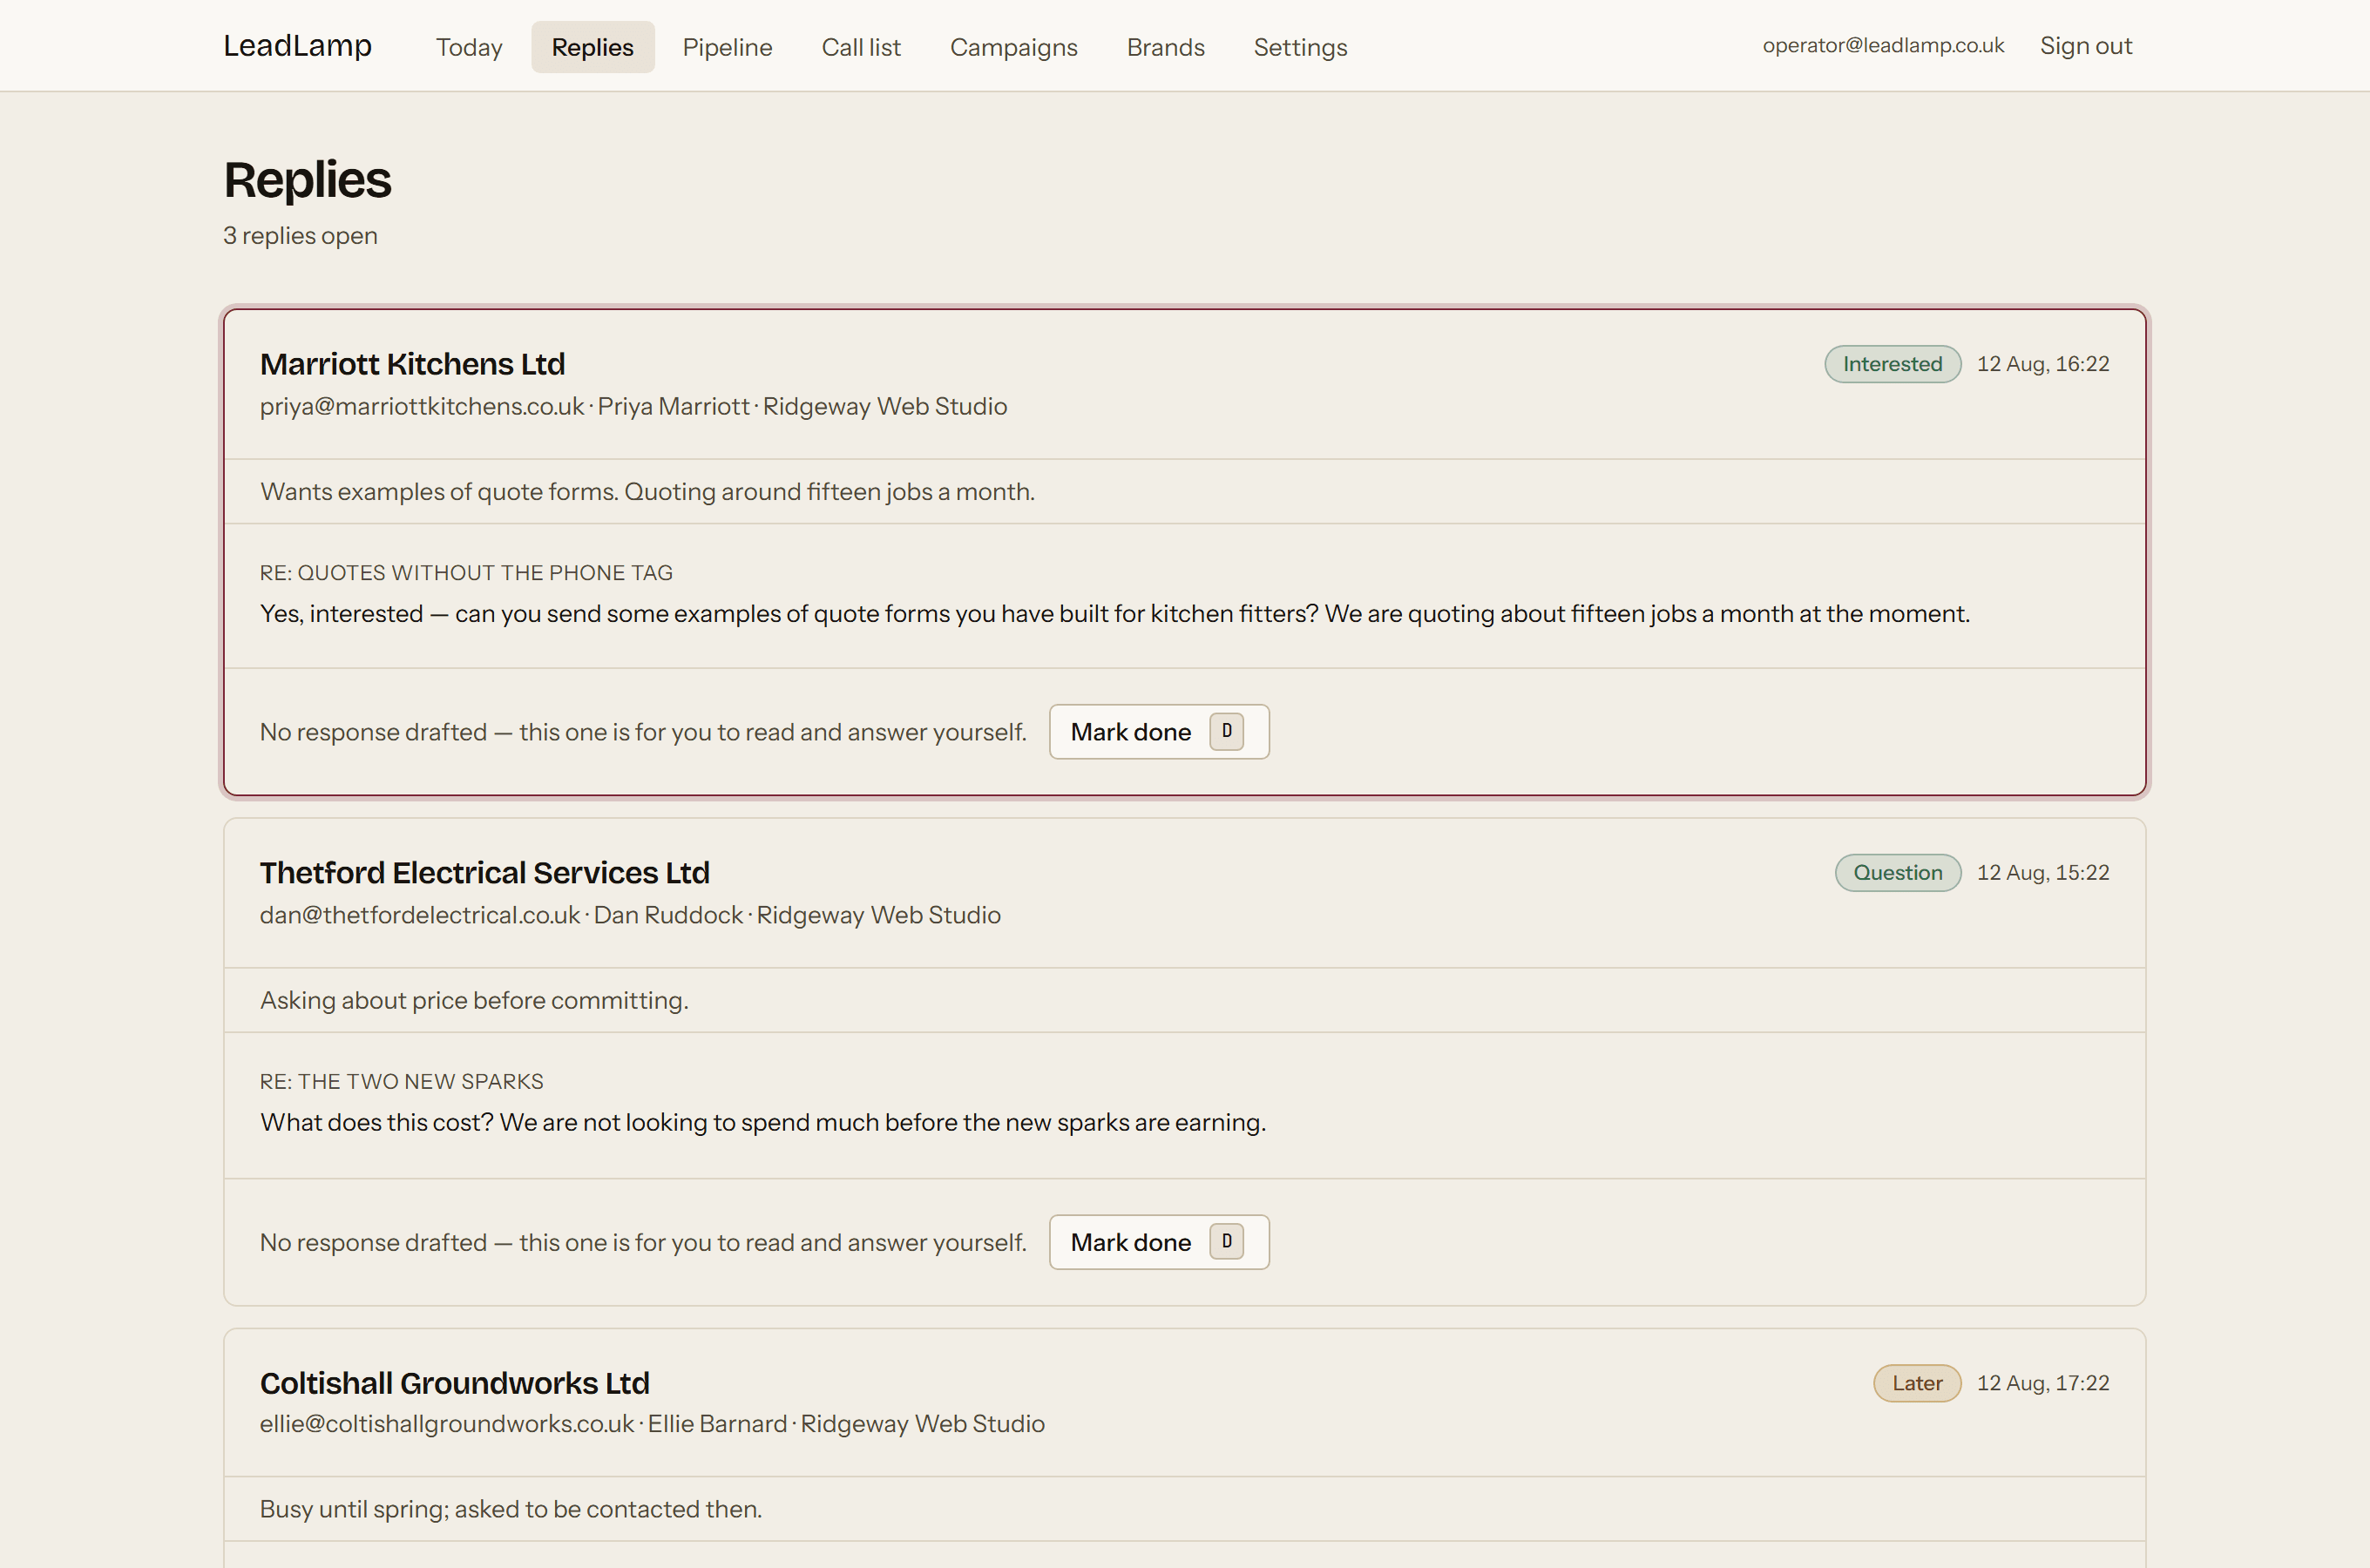Open the Brands tab
The width and height of the screenshot is (2370, 1568).
(1165, 47)
